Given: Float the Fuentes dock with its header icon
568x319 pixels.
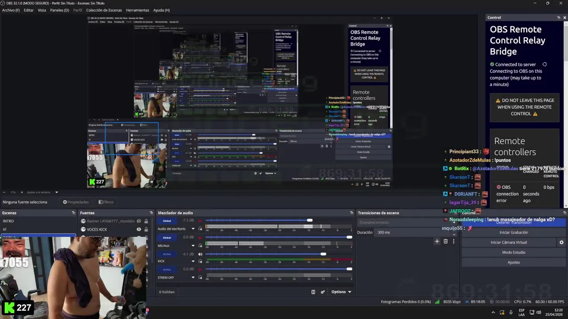Looking at the screenshot, I should 152,213.
